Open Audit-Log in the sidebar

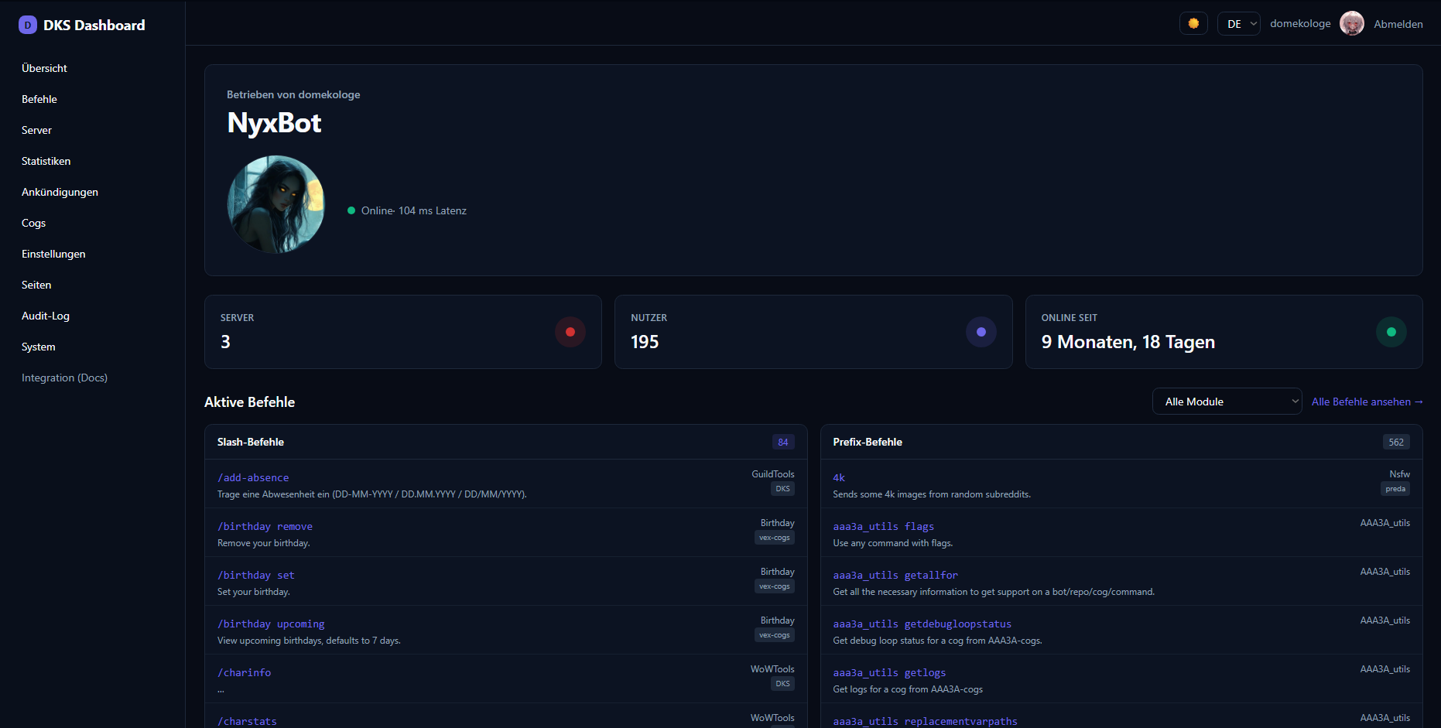tap(46, 316)
